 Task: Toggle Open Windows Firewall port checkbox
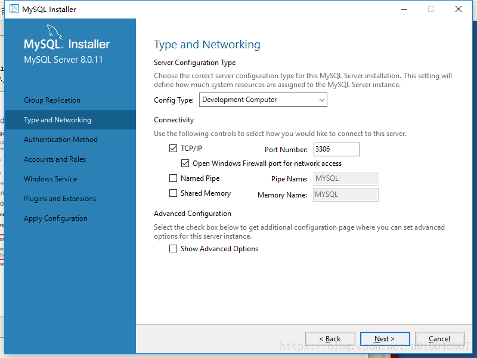pyautogui.click(x=185, y=163)
